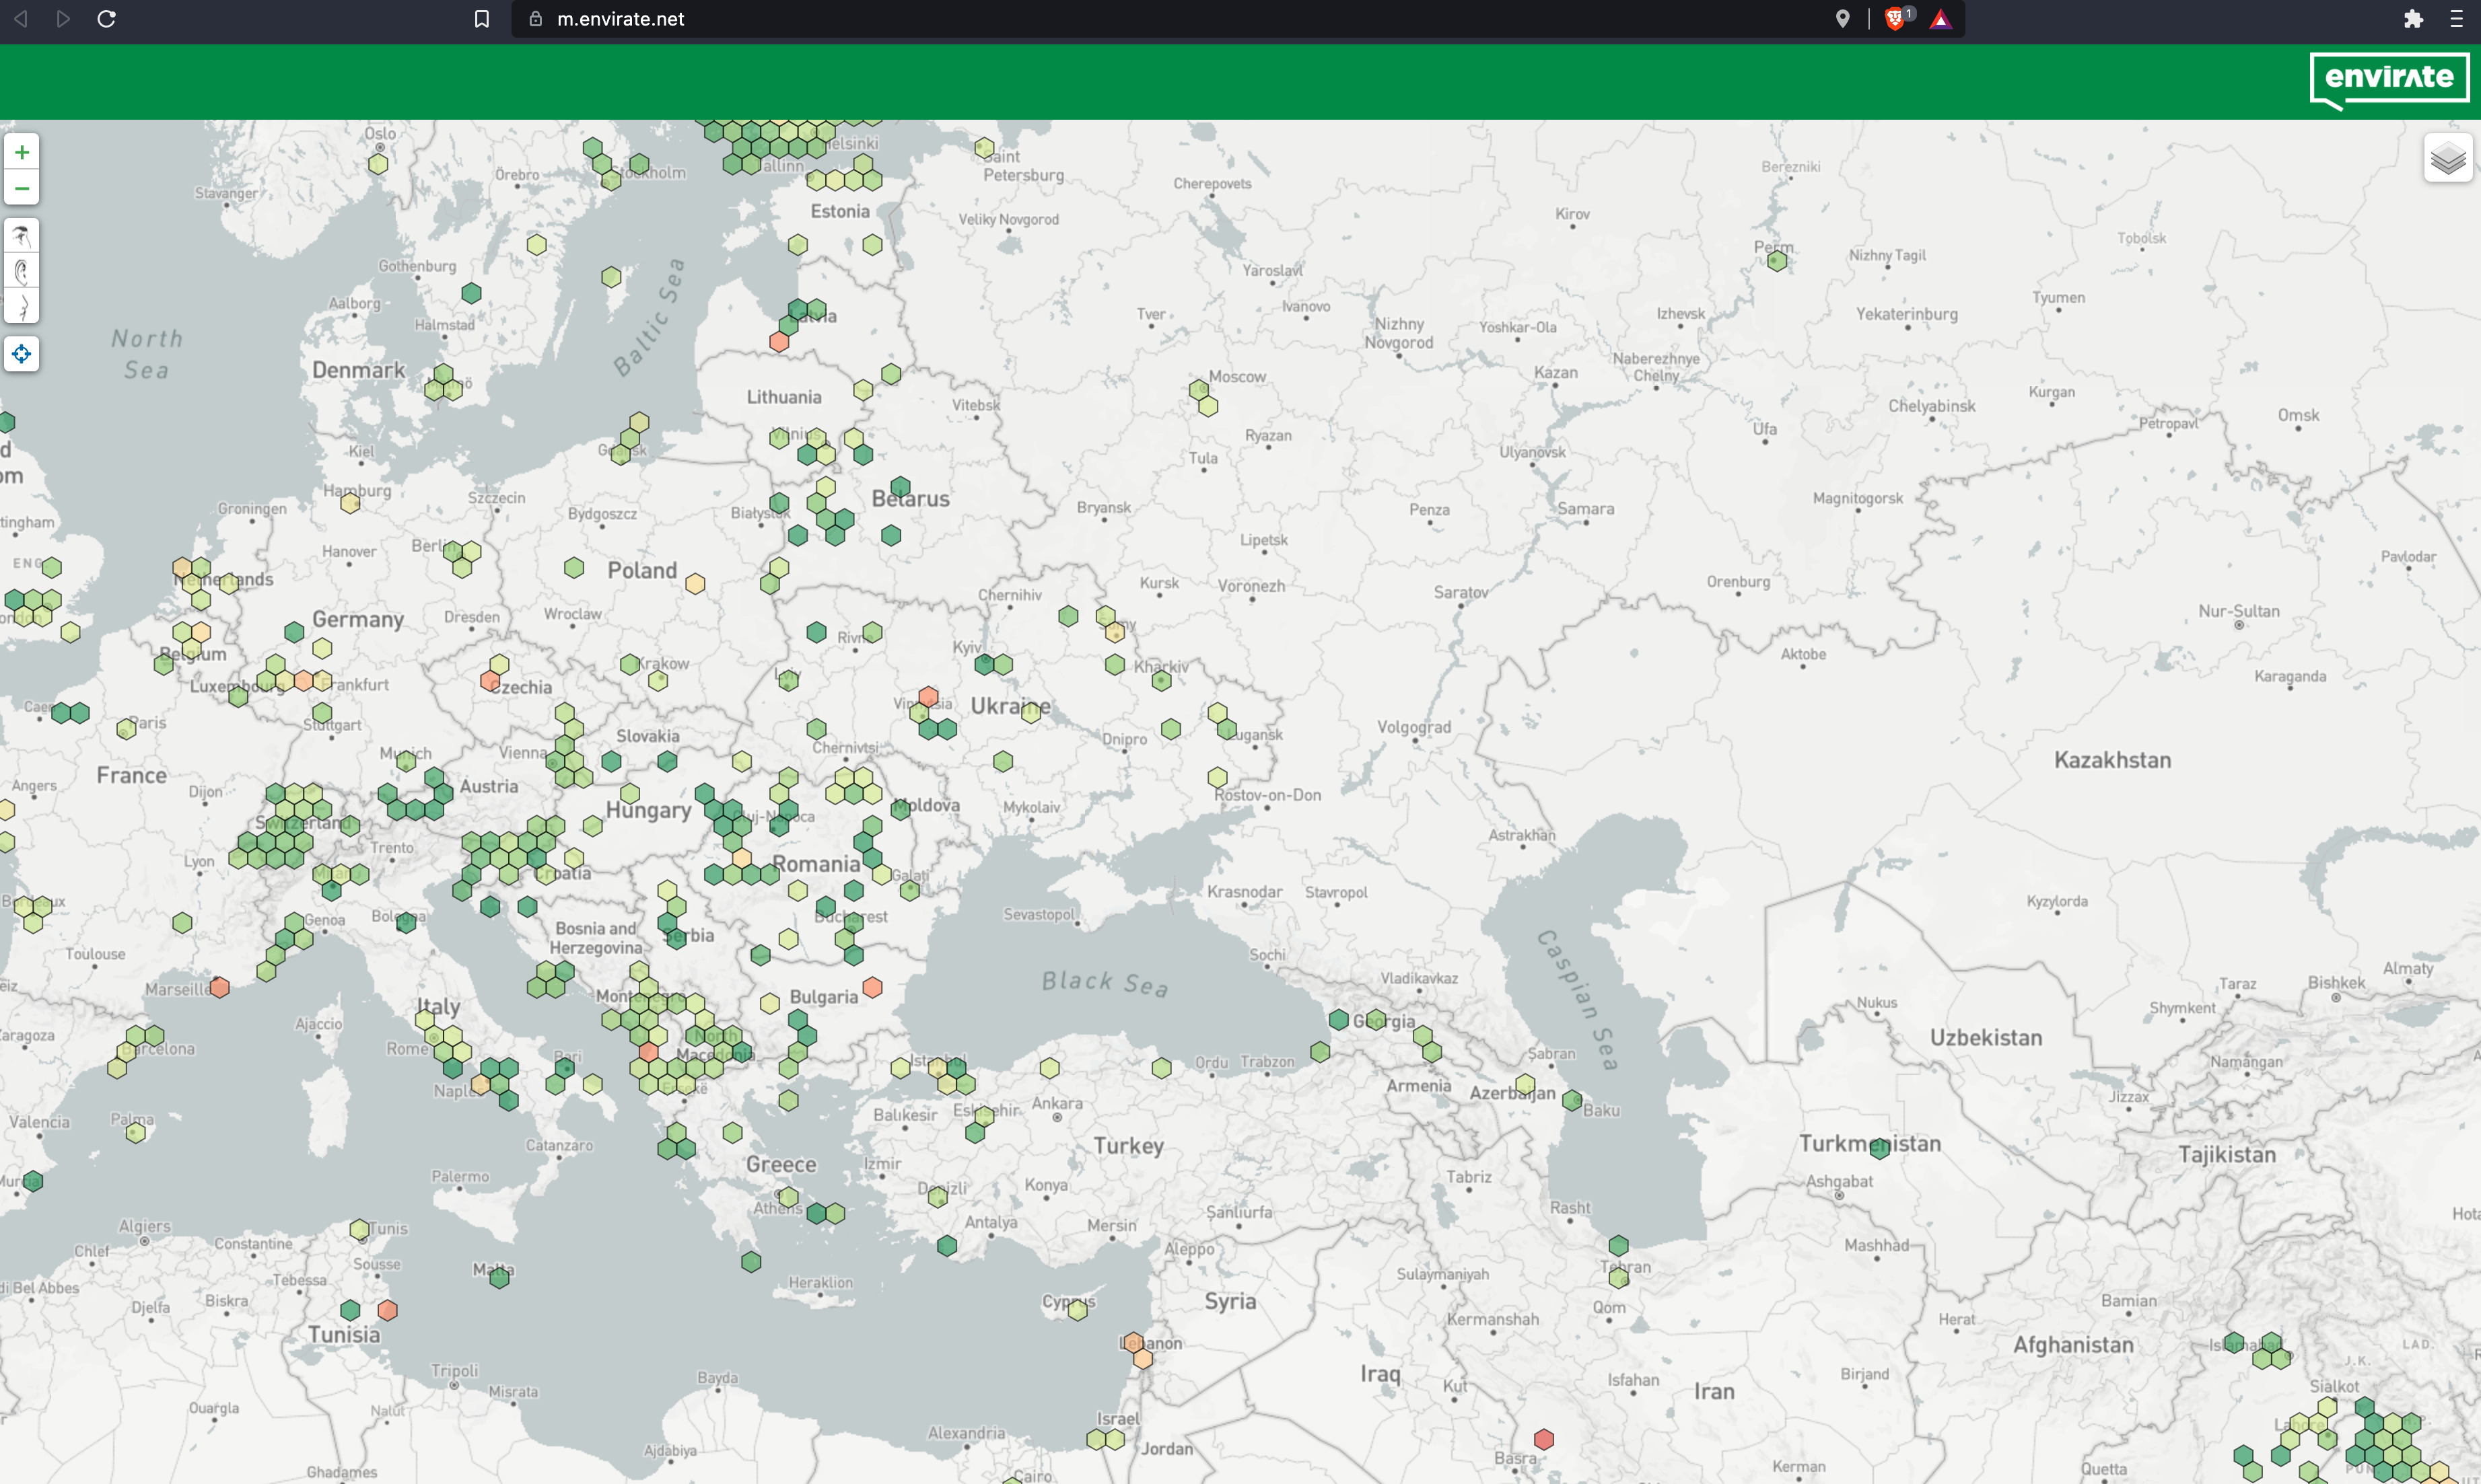
Task: Click the green hexagon in Turkmenistan
Action: coord(1880,1148)
